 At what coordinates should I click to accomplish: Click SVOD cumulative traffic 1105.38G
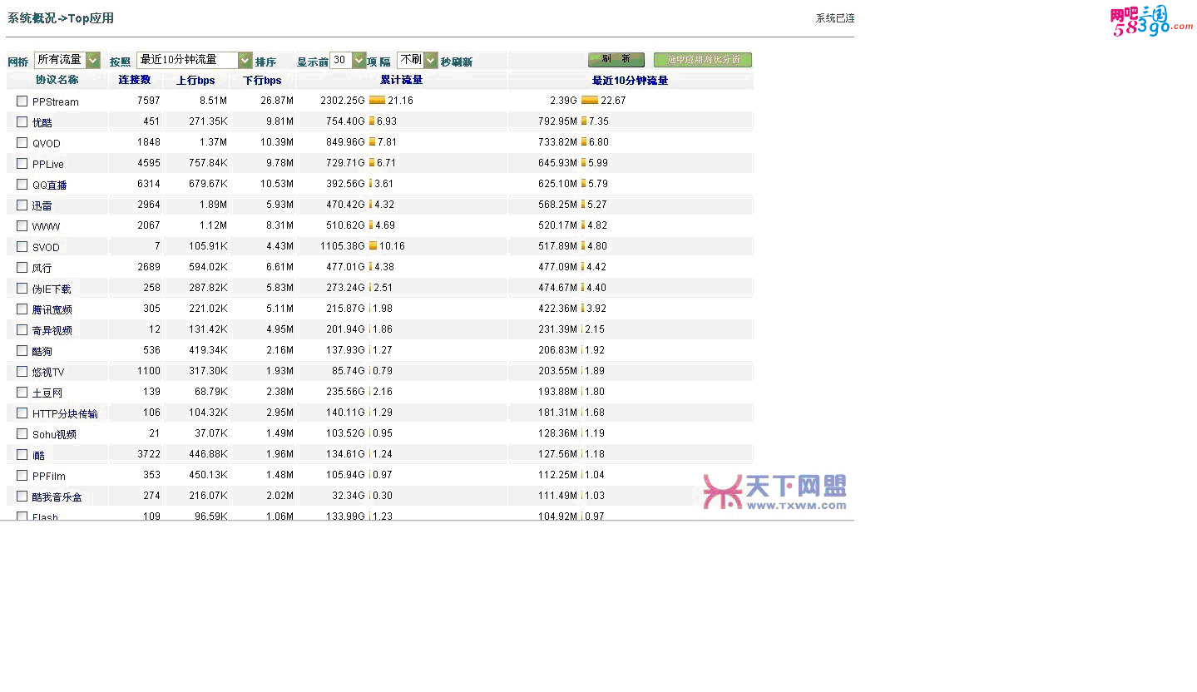pyautogui.click(x=343, y=246)
